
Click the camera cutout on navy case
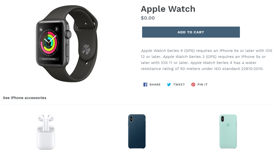pyautogui.click(x=131, y=119)
